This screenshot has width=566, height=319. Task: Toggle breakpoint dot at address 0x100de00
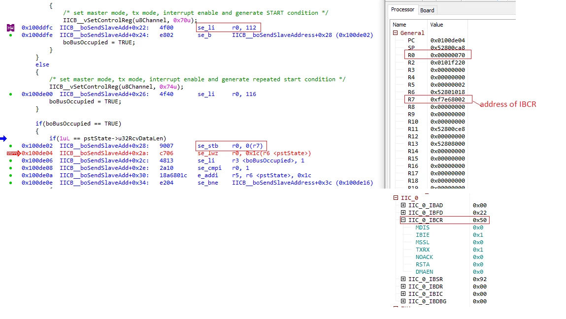coord(10,94)
